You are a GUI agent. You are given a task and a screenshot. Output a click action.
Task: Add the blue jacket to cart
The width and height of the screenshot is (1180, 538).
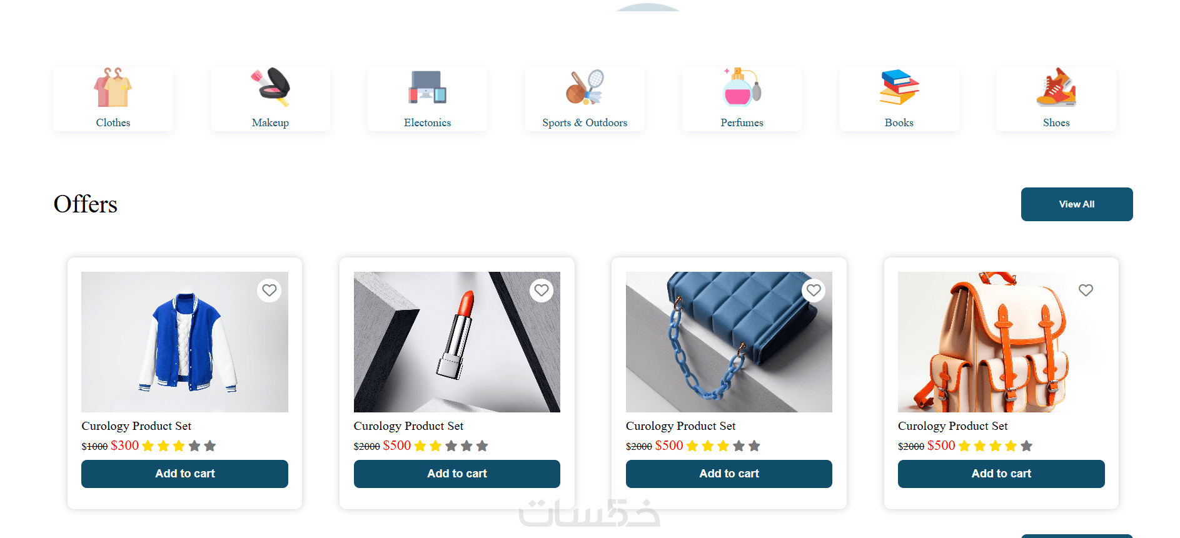point(184,474)
